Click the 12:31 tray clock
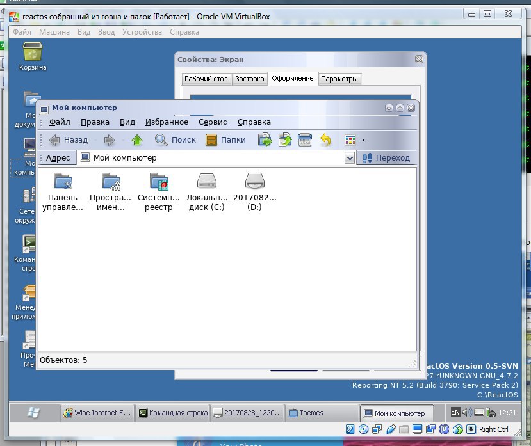531x446 pixels. pos(507,413)
